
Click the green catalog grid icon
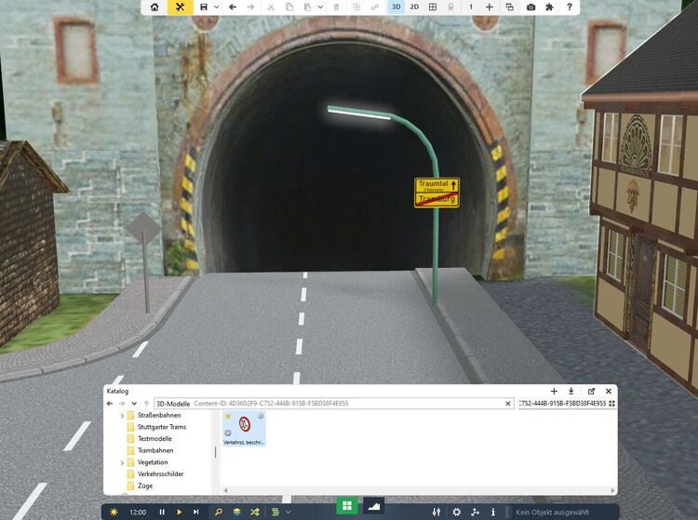pyautogui.click(x=346, y=505)
